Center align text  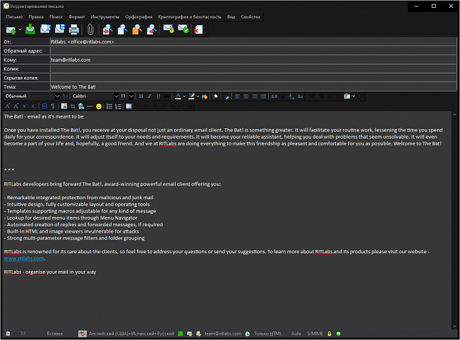[x=246, y=96]
